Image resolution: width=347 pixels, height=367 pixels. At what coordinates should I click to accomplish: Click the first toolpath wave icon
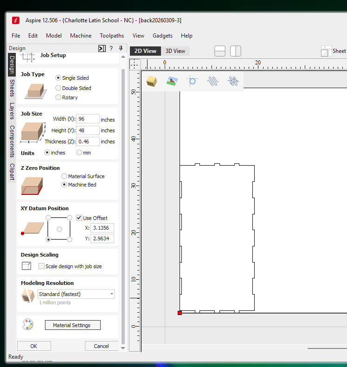tap(212, 81)
